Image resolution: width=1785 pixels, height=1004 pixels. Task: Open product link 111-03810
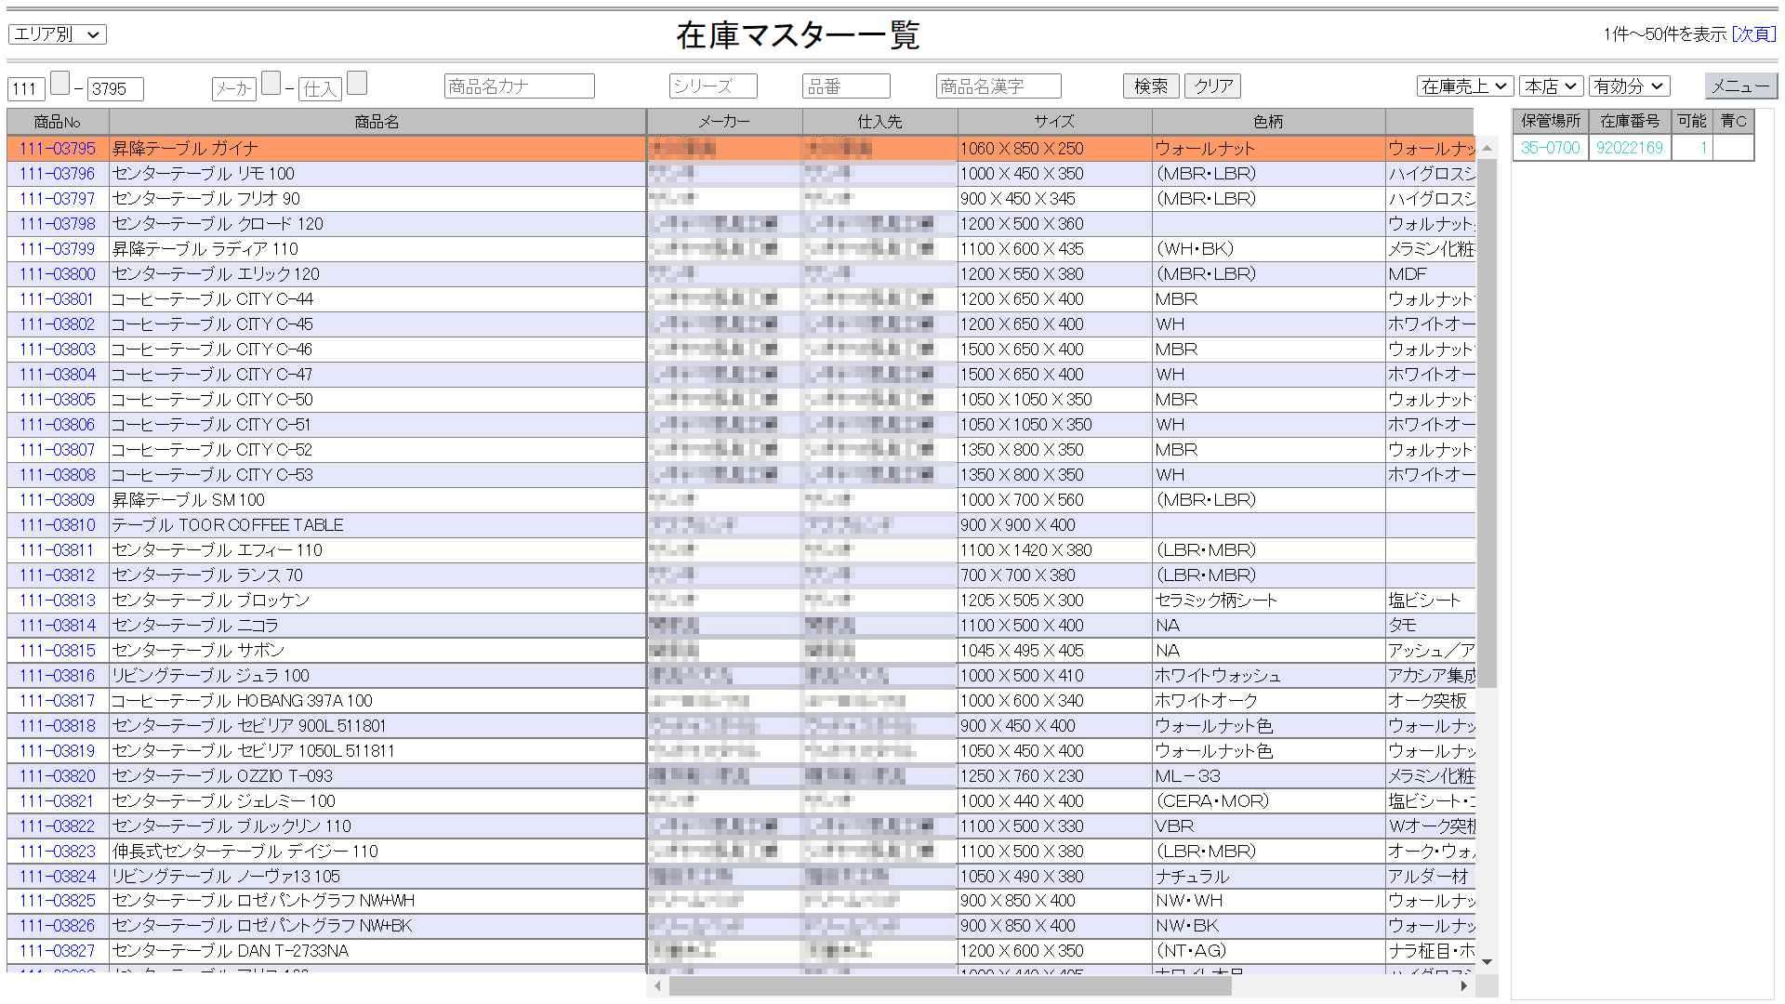click(x=58, y=525)
